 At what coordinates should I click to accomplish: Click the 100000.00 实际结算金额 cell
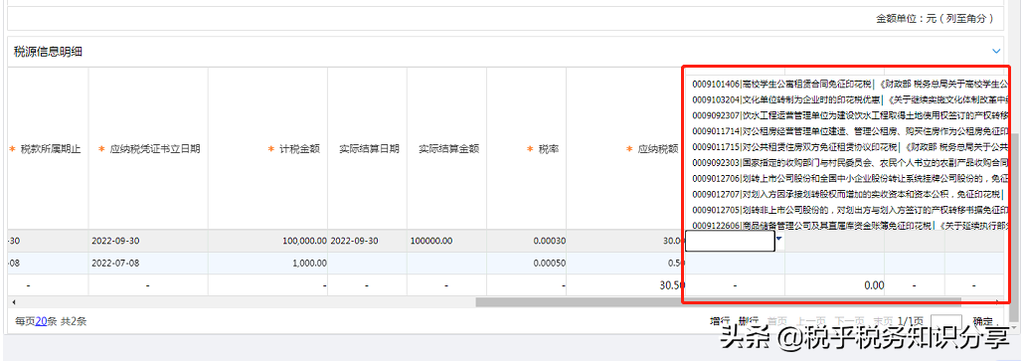[x=447, y=241]
